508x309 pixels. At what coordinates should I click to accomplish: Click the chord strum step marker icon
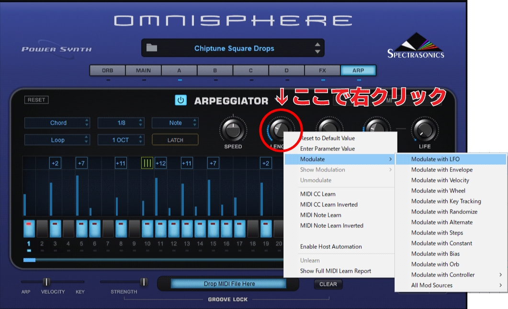point(147,163)
